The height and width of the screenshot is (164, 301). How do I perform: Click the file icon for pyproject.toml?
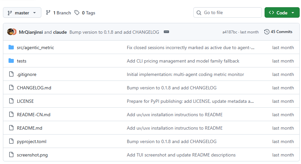coord(11,141)
